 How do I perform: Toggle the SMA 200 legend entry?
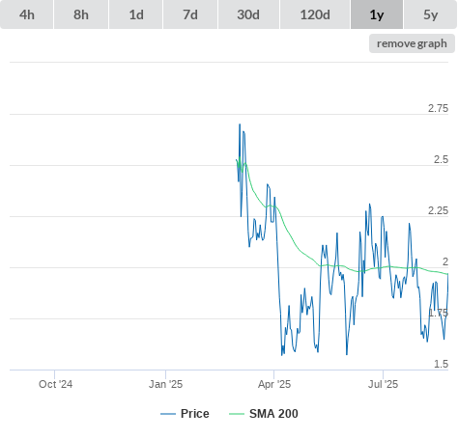click(x=273, y=414)
